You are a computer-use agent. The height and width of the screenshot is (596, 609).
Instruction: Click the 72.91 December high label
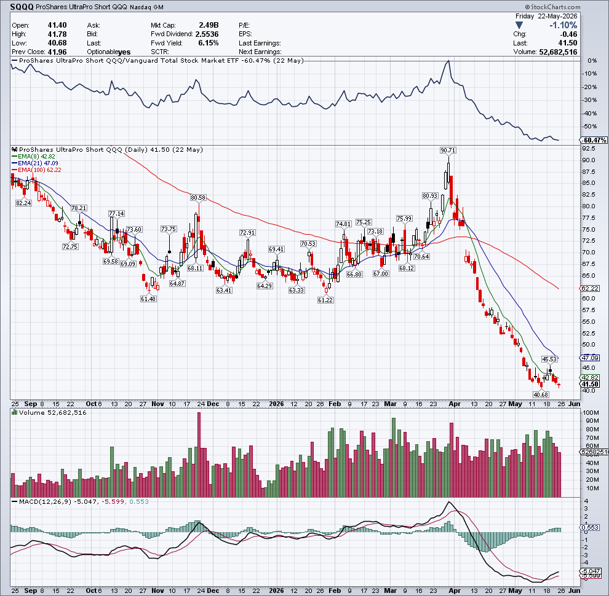247,233
